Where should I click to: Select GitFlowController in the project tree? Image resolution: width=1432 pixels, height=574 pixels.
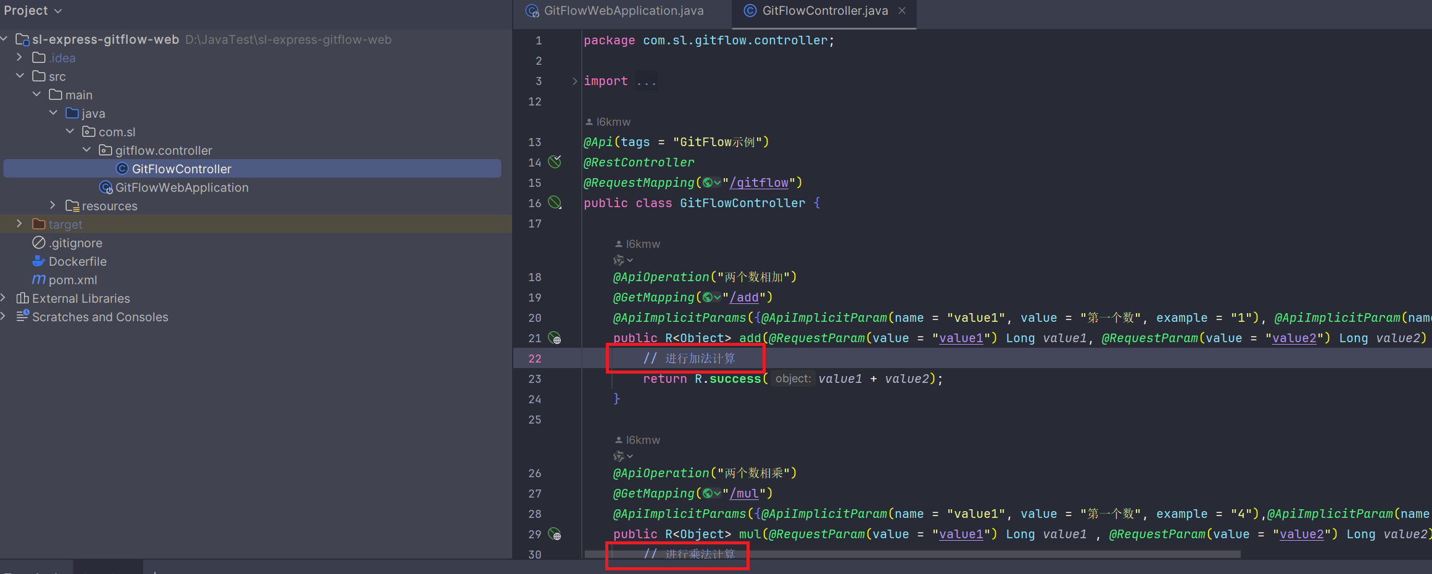coord(252,168)
